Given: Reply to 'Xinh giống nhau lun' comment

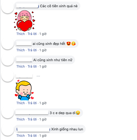Looking at the screenshot, I should [x=32, y=136].
